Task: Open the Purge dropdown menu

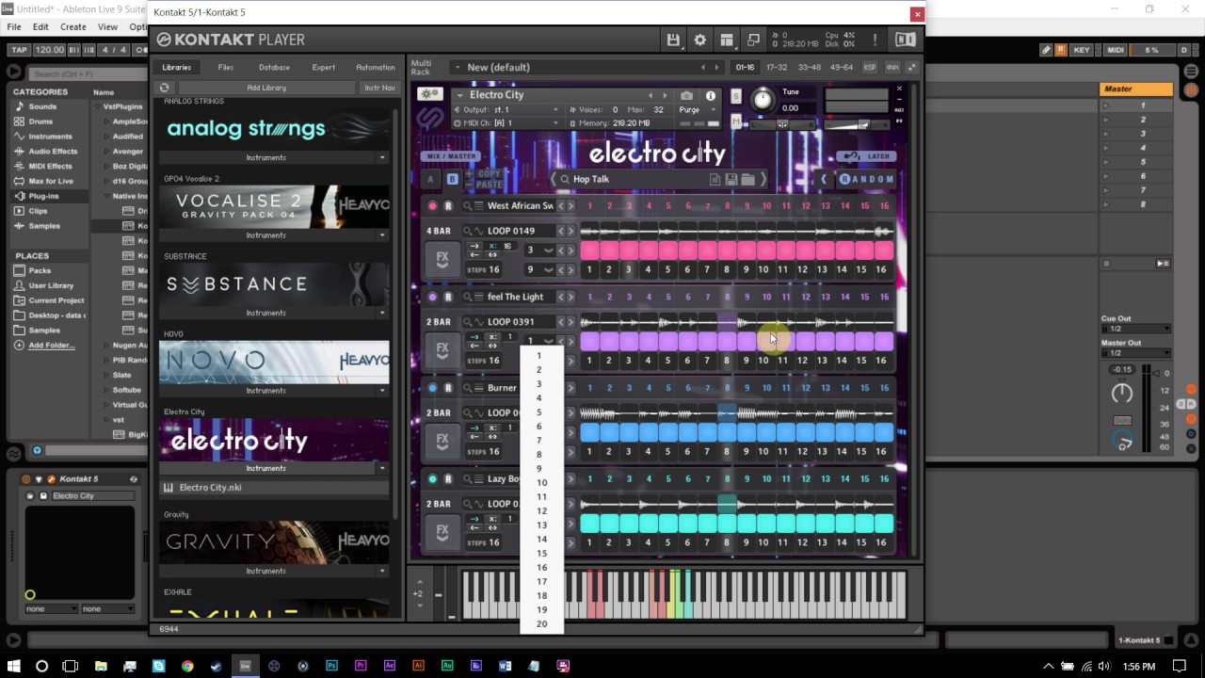Action: [698, 109]
